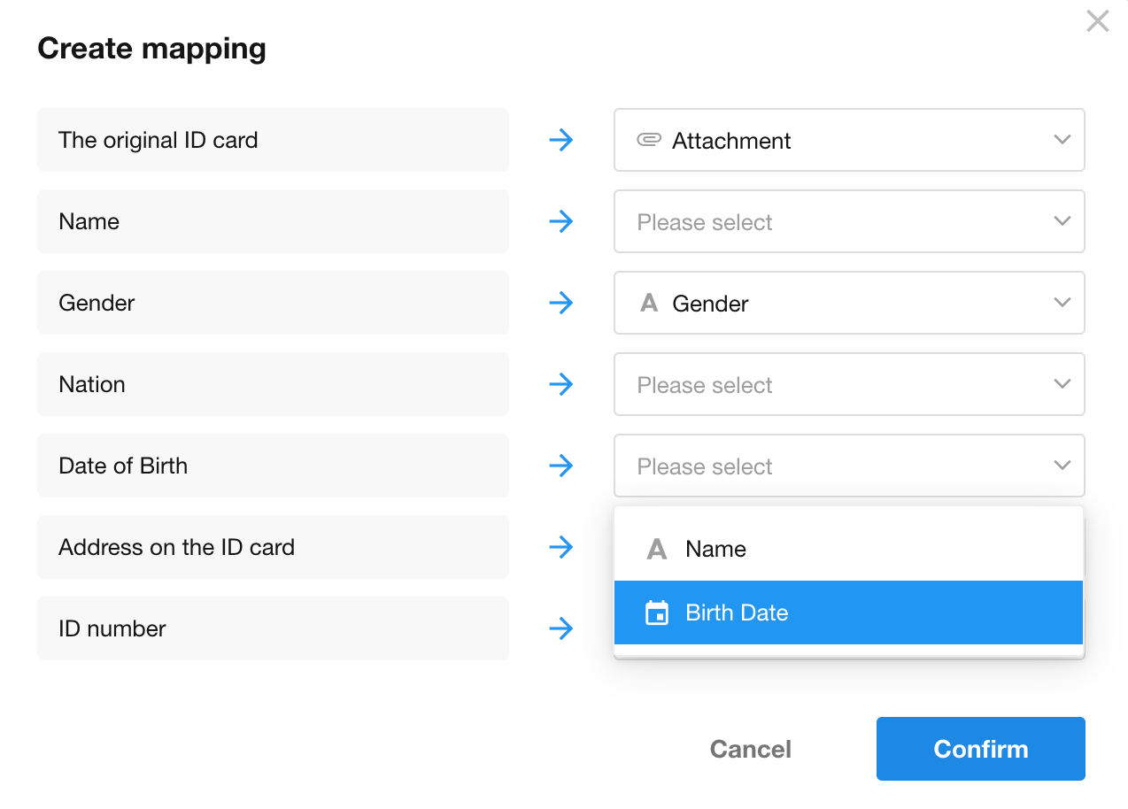Click arrow icon next to Address on the ID card
1128x809 pixels.
point(561,547)
